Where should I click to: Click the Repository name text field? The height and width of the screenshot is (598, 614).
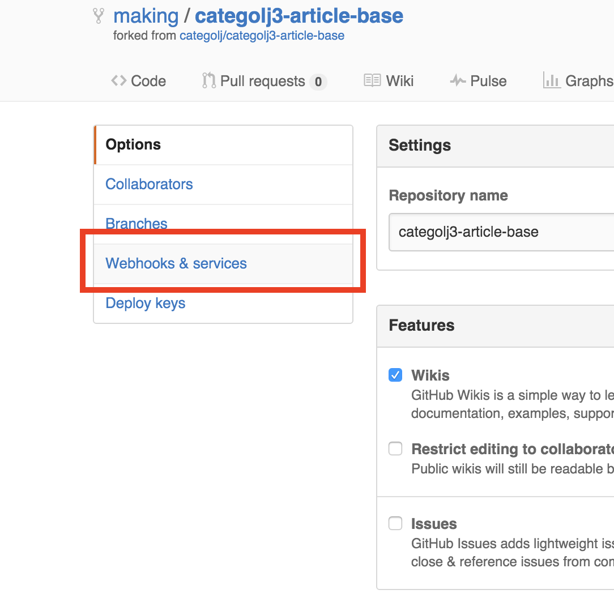coord(501,232)
